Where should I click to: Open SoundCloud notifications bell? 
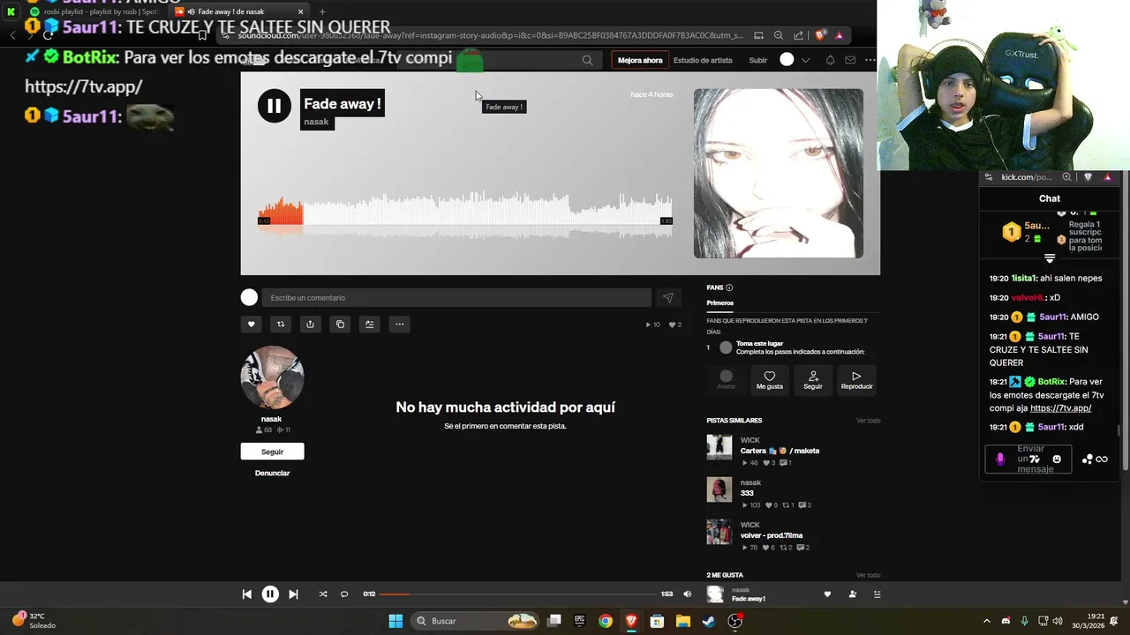point(830,60)
